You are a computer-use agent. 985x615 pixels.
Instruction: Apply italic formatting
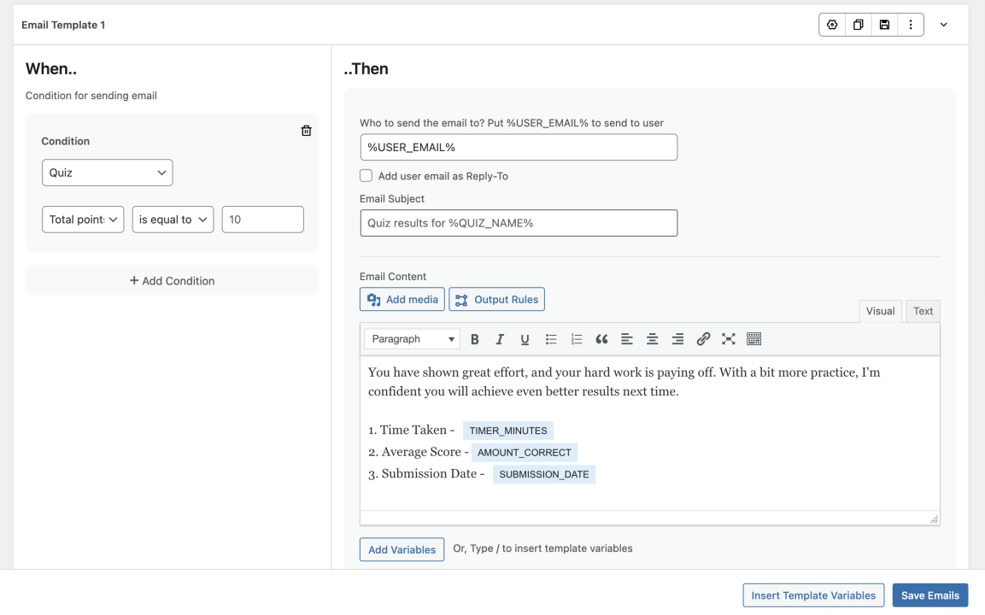[x=500, y=338]
